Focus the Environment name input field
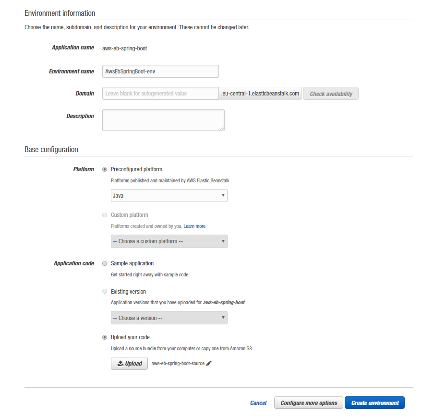Viewport: 422px width, 416px height. (160, 71)
